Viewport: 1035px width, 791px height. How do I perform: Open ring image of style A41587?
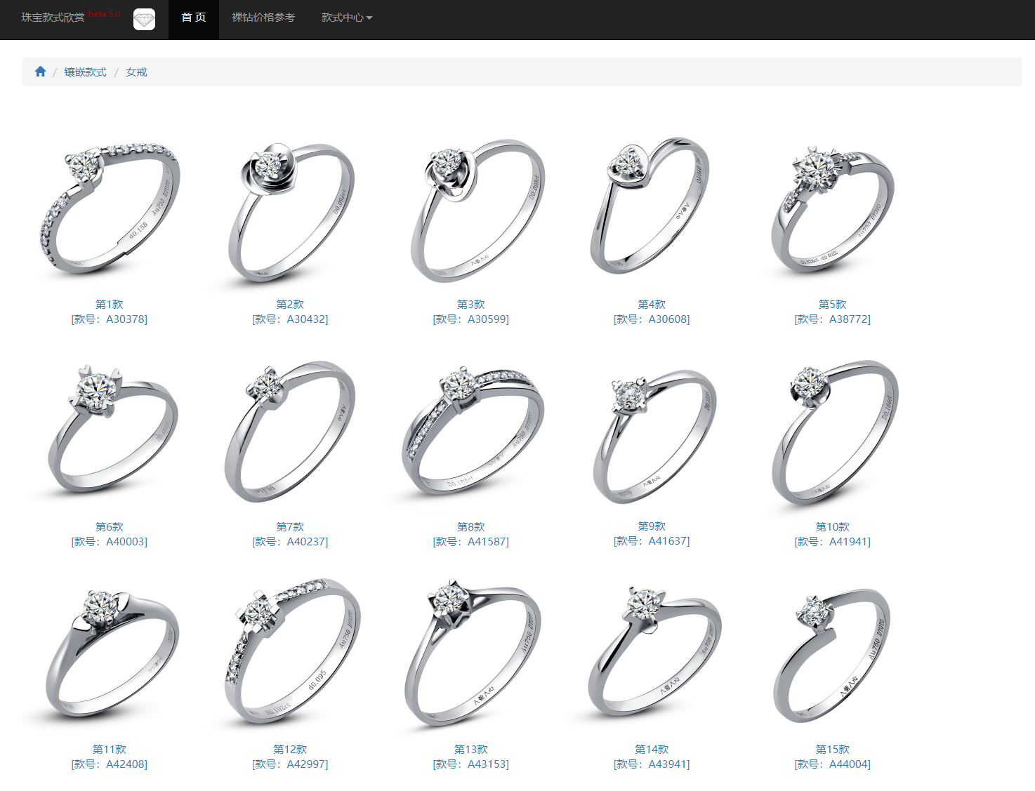point(471,431)
